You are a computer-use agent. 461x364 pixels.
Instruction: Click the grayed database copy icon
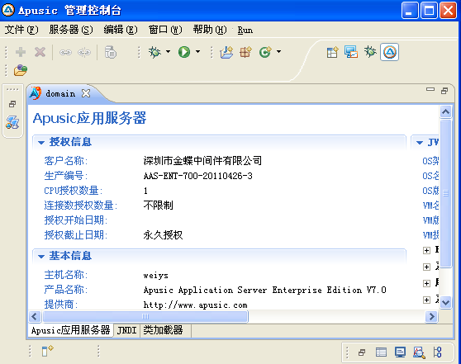click(x=111, y=52)
